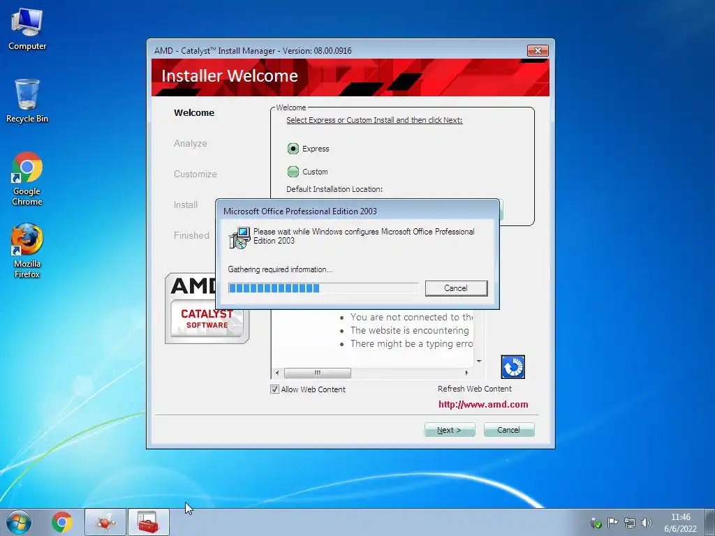The image size is (715, 536).
Task: Select the Install step in sidebar
Action: coord(186,204)
